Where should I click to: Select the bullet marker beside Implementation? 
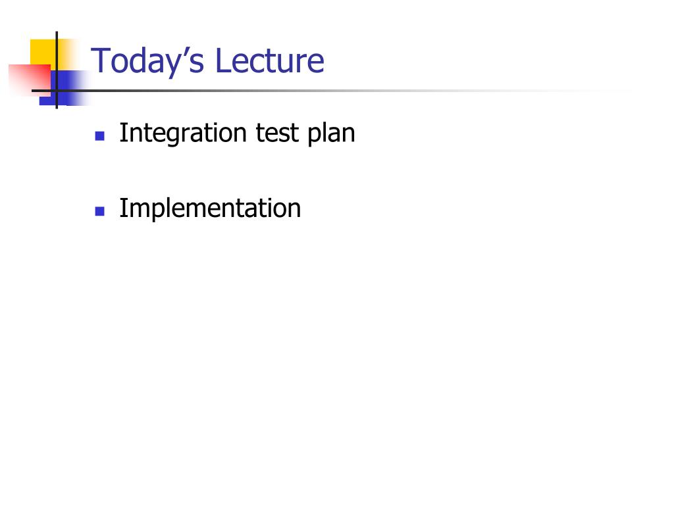100,211
